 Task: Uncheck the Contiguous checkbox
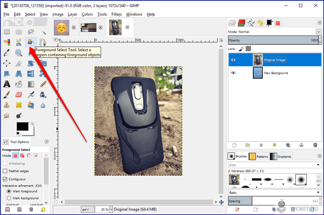pyautogui.click(x=5, y=179)
